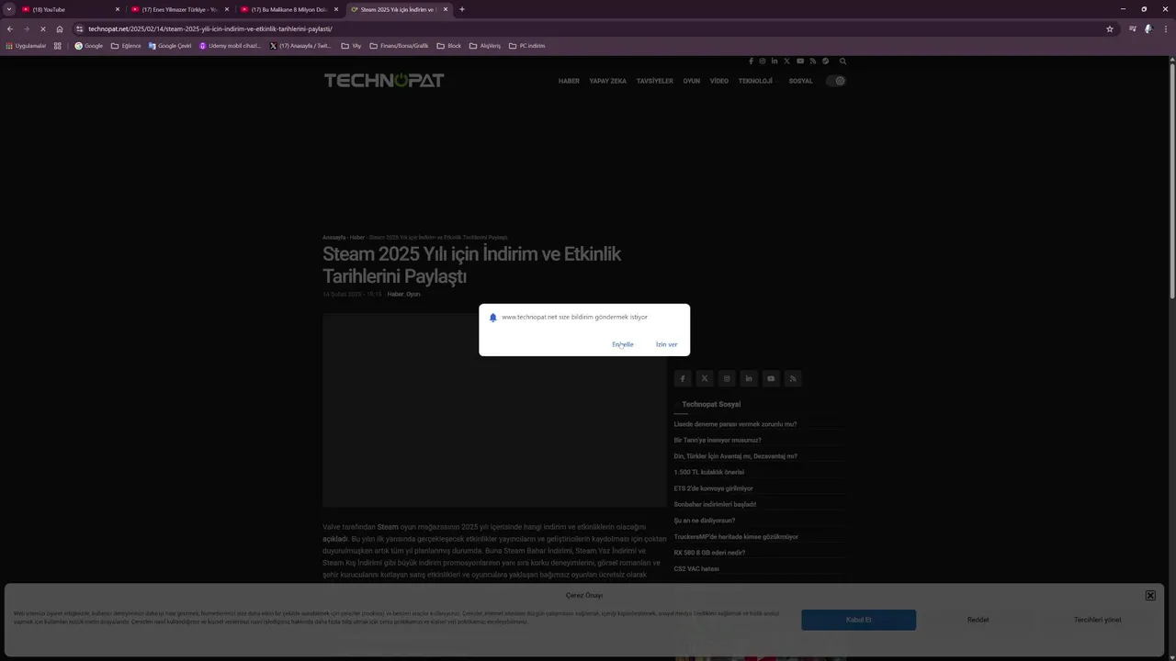Open X (Twitter) icon in the top header
Viewport: 1176px width, 661px height.
[786, 62]
